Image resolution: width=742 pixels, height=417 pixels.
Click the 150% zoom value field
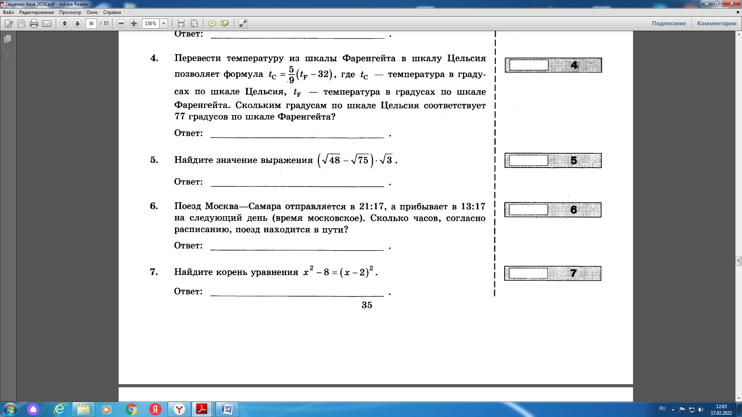point(151,24)
